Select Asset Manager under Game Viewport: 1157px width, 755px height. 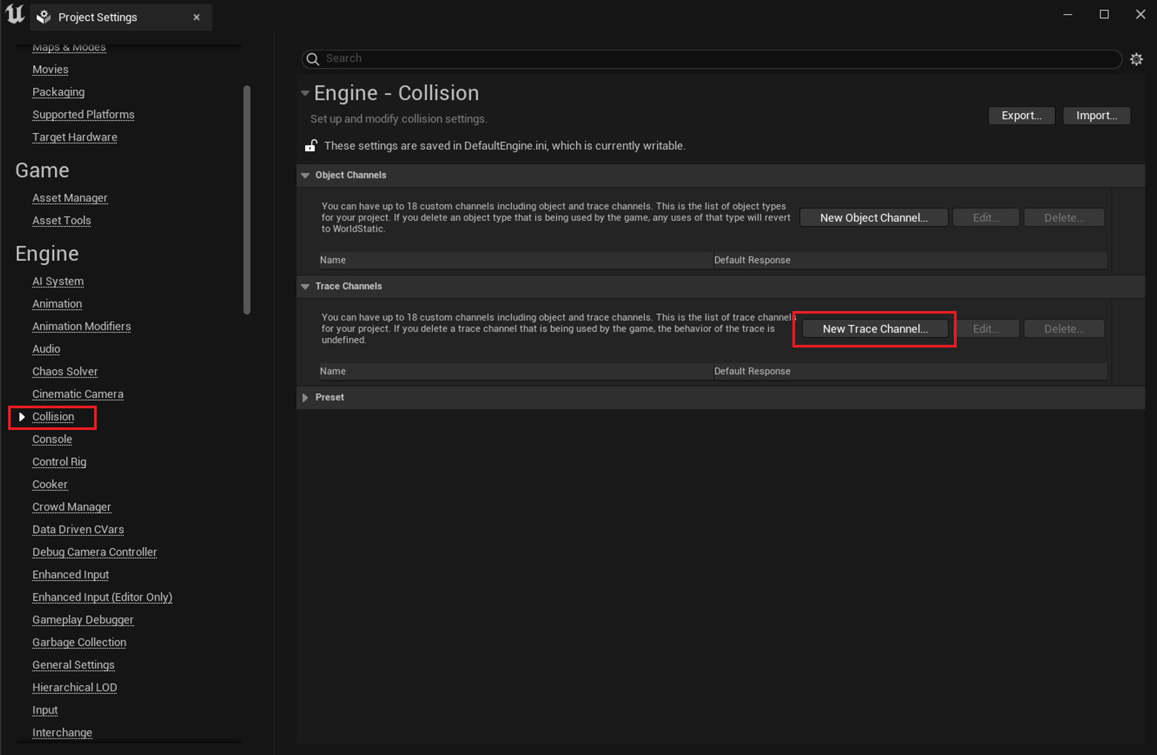pyautogui.click(x=70, y=198)
